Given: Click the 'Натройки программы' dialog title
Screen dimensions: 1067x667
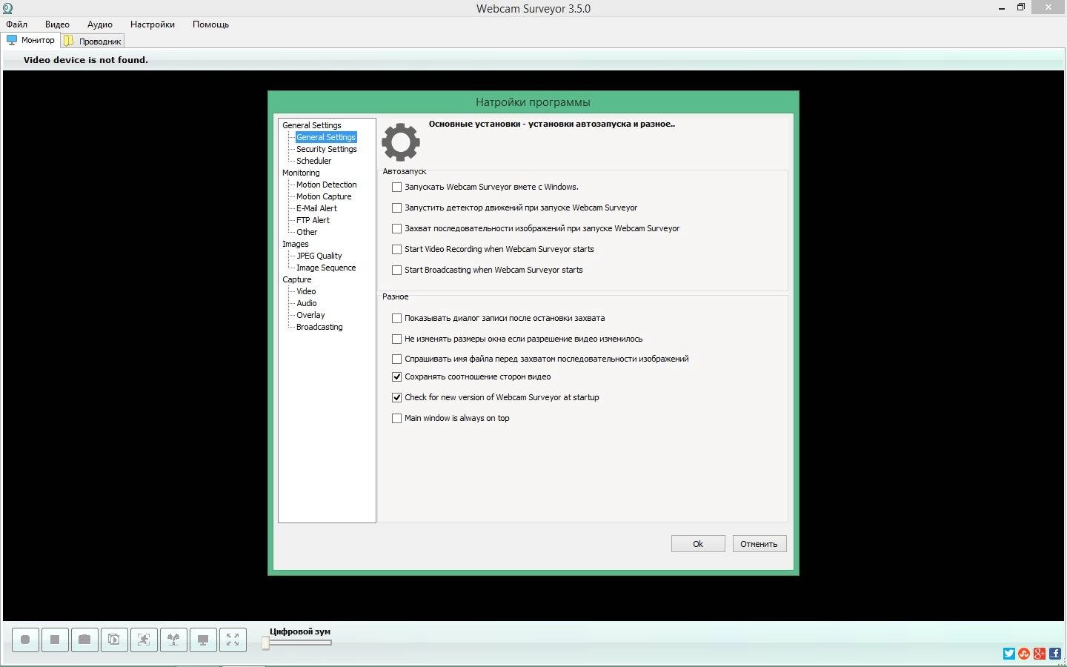Looking at the screenshot, I should (x=533, y=102).
